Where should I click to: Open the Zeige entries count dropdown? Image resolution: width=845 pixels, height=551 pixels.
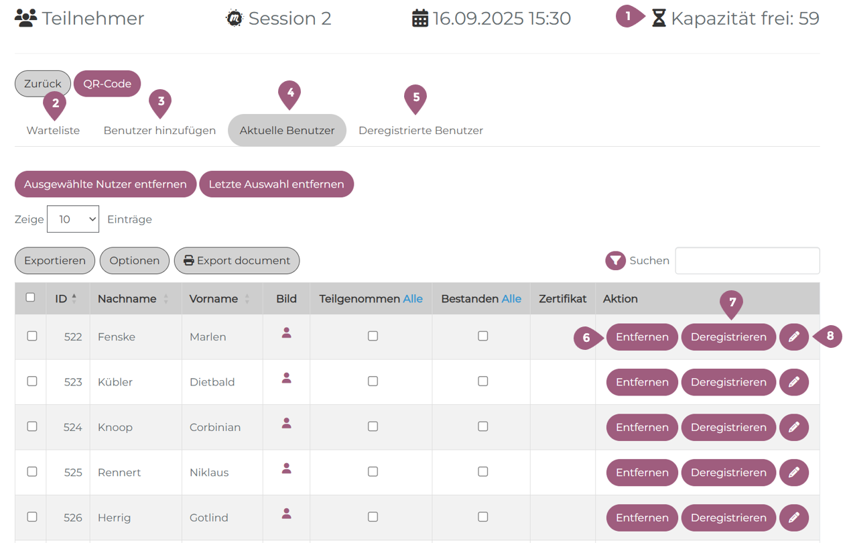coord(73,219)
